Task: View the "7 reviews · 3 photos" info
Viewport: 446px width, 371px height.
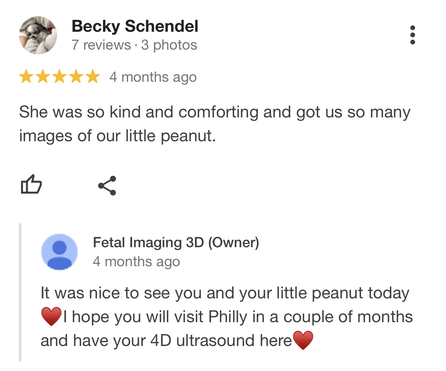Action: click(x=134, y=45)
